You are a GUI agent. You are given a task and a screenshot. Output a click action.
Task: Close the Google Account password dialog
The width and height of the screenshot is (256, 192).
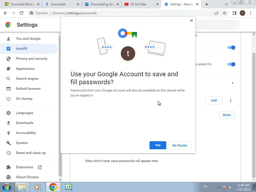coord(191,20)
